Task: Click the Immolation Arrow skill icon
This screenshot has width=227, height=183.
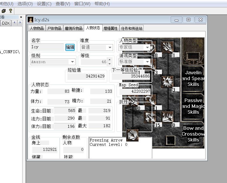Action: point(167,117)
